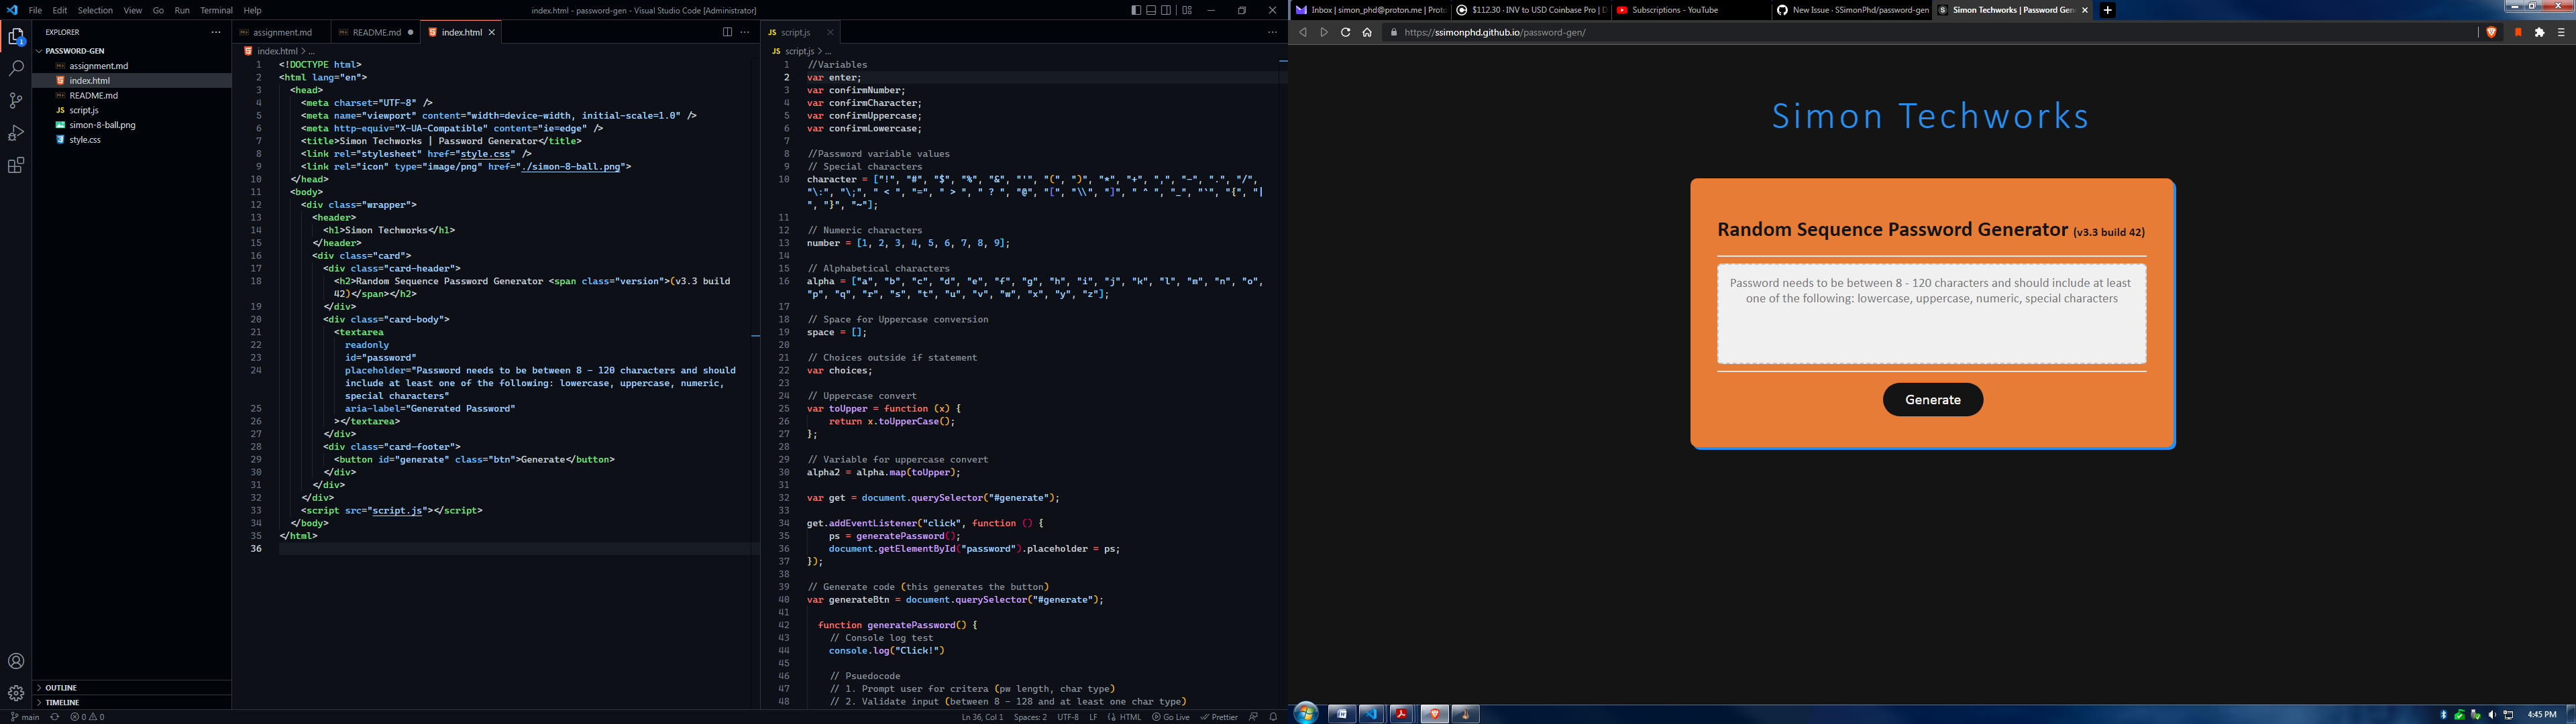Screen dimensions: 2576x724
Task: Open the Explorer views and more actions menu
Action: (216, 32)
